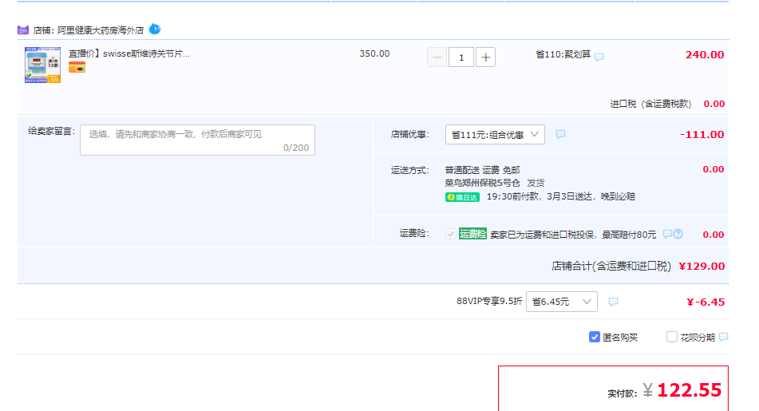This screenshot has width=759, height=411.
Task: Click the green 隔日达 delivery badge
Action: [x=462, y=197]
